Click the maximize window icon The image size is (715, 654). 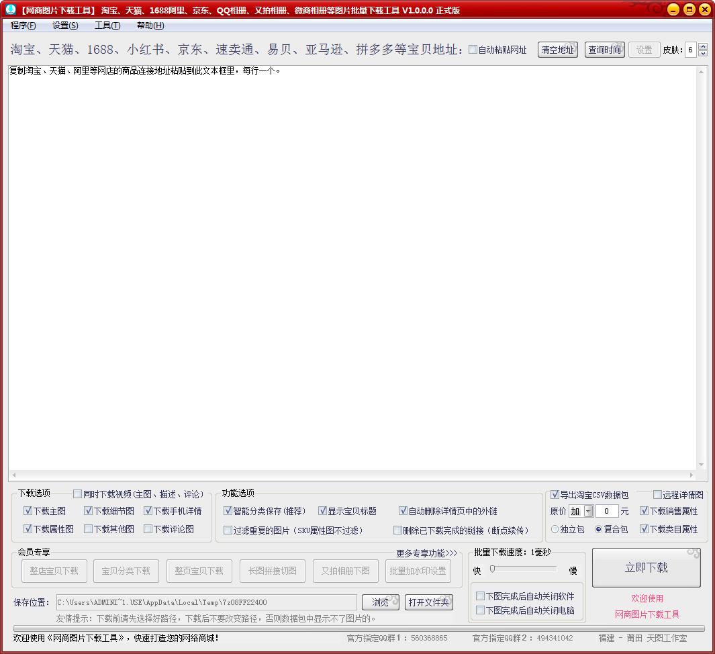pyautogui.click(x=689, y=9)
